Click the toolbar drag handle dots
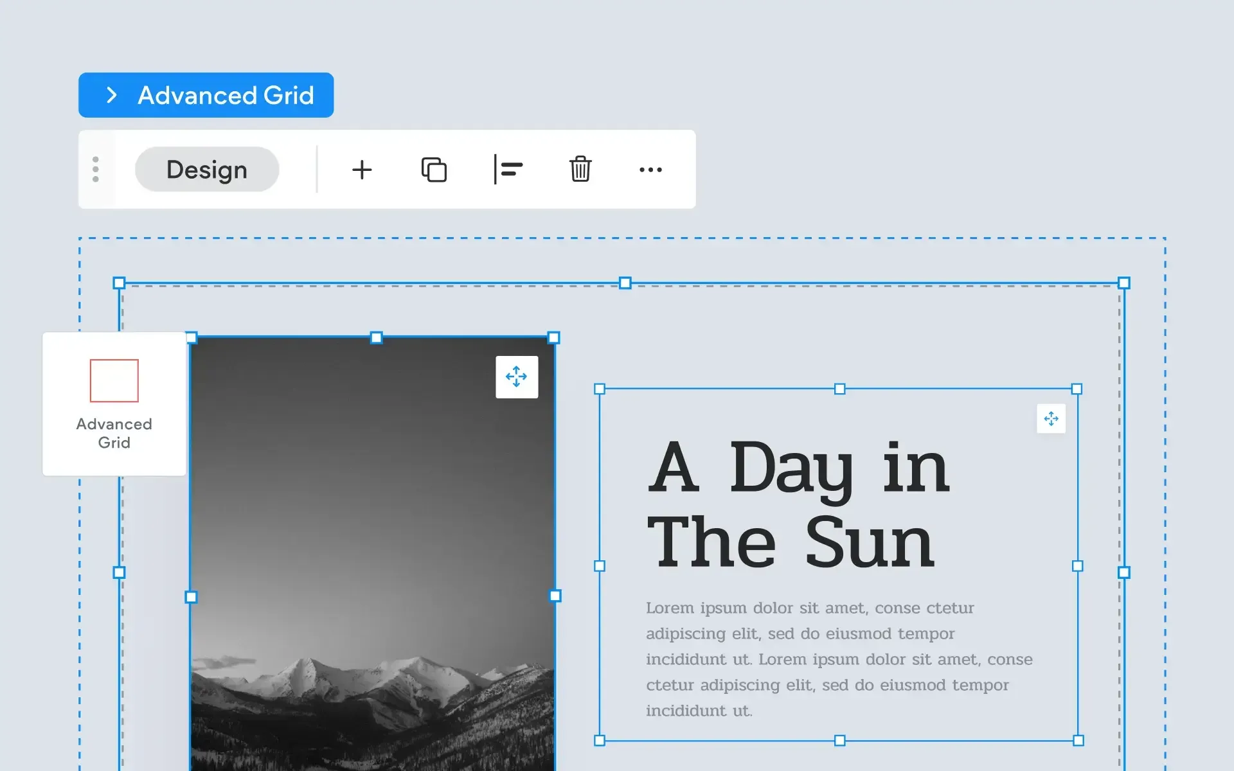The image size is (1234, 771). 96,169
